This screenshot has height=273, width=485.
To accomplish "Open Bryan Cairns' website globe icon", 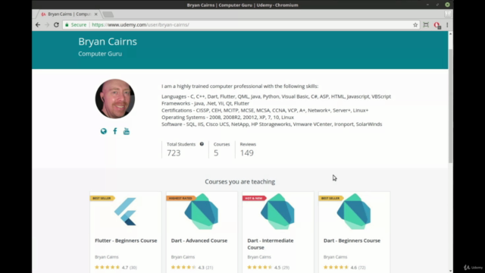I will pos(104,131).
